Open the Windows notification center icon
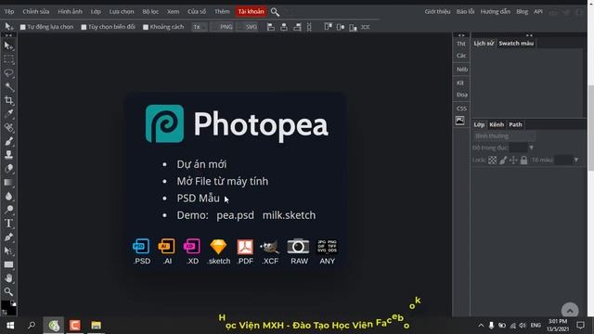The image size is (594, 334). [x=580, y=326]
